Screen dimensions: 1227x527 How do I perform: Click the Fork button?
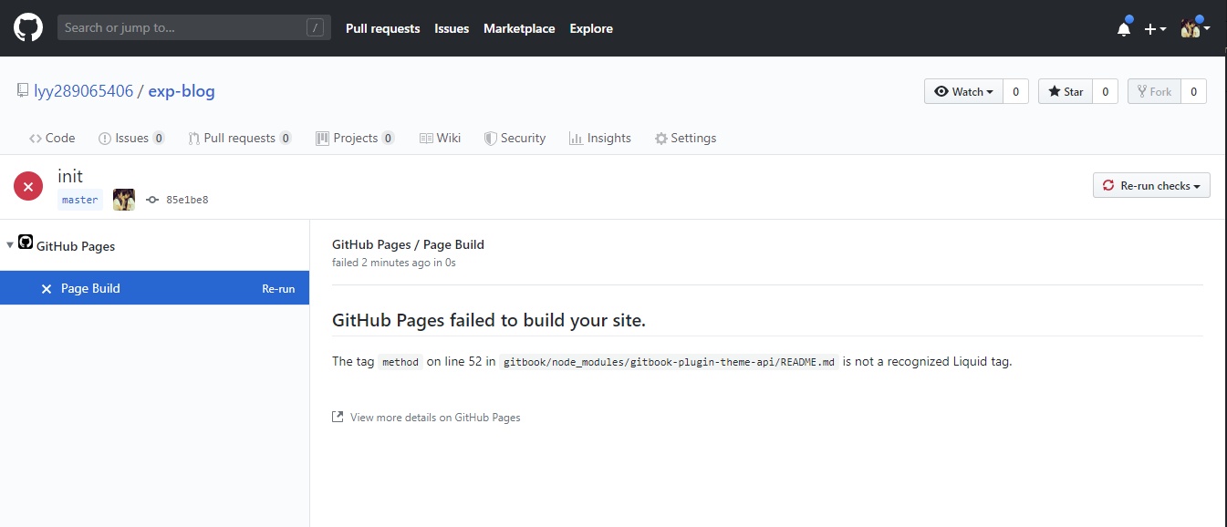click(1154, 91)
